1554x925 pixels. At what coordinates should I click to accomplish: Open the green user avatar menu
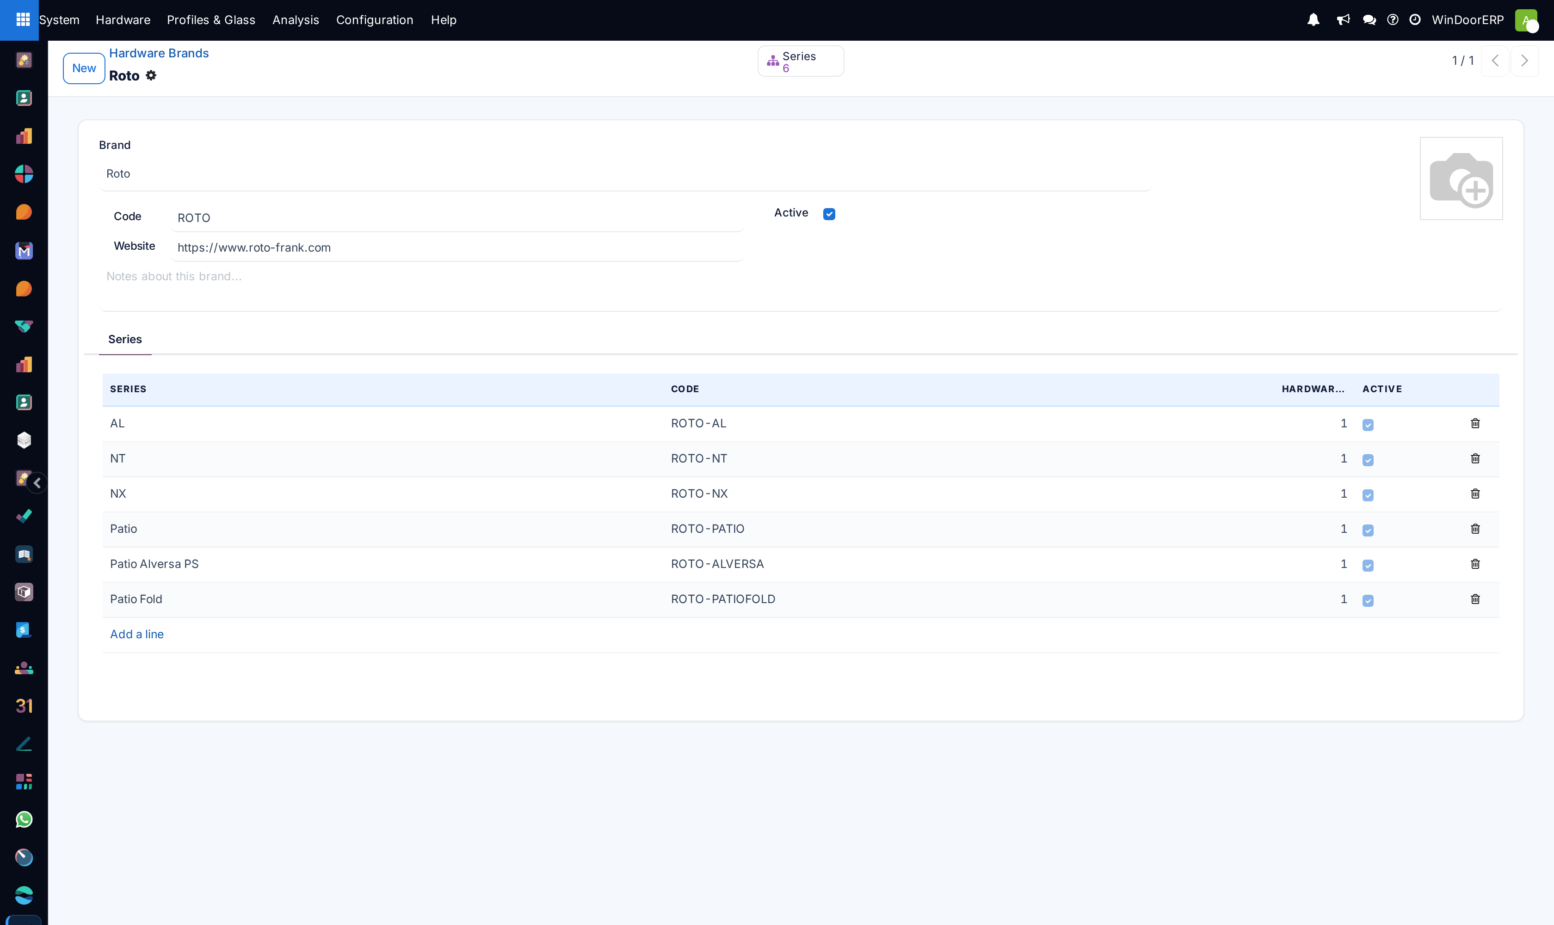tap(1526, 20)
